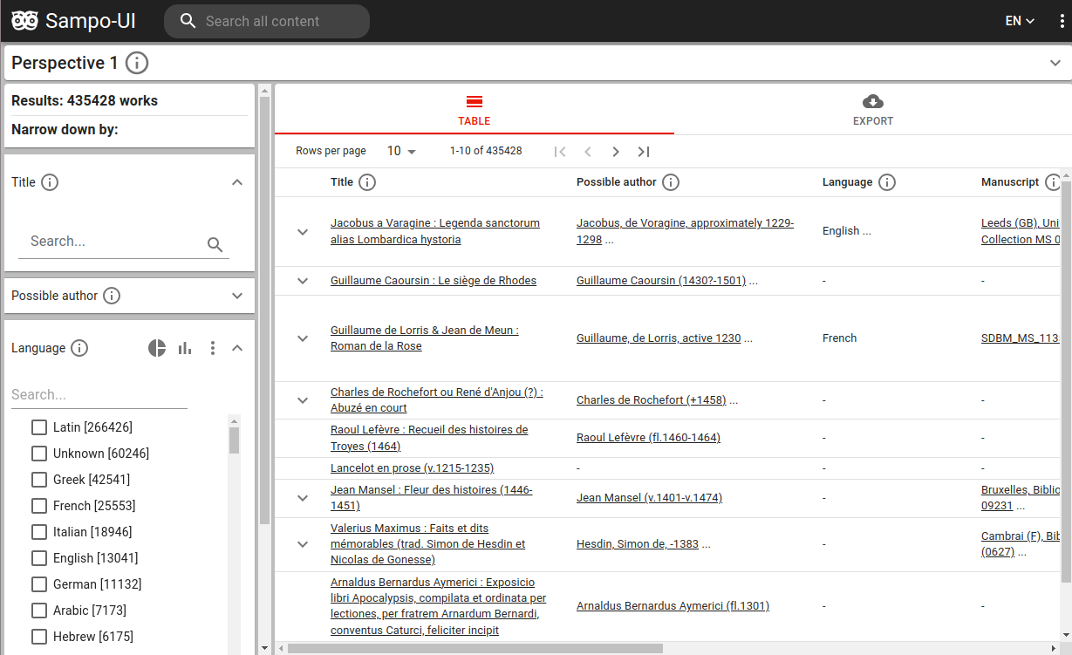Image resolution: width=1072 pixels, height=655 pixels.
Task: Open the EN language menu
Action: pyautogui.click(x=1020, y=21)
